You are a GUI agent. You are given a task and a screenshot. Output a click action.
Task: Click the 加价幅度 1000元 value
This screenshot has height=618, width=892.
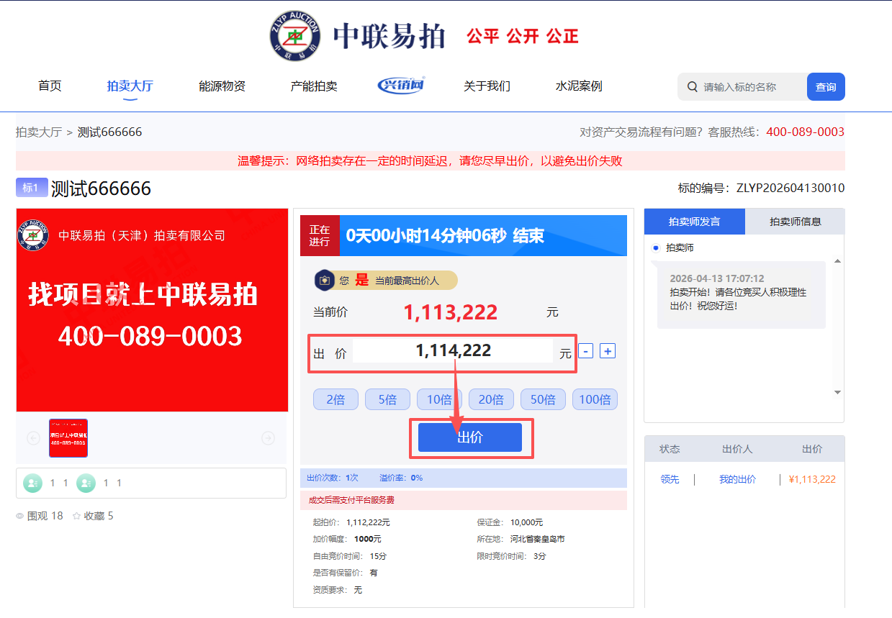pyautogui.click(x=368, y=539)
